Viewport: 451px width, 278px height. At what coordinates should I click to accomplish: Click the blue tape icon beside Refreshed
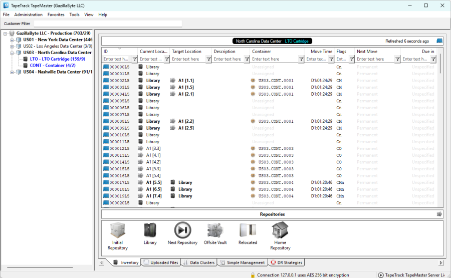click(439, 41)
